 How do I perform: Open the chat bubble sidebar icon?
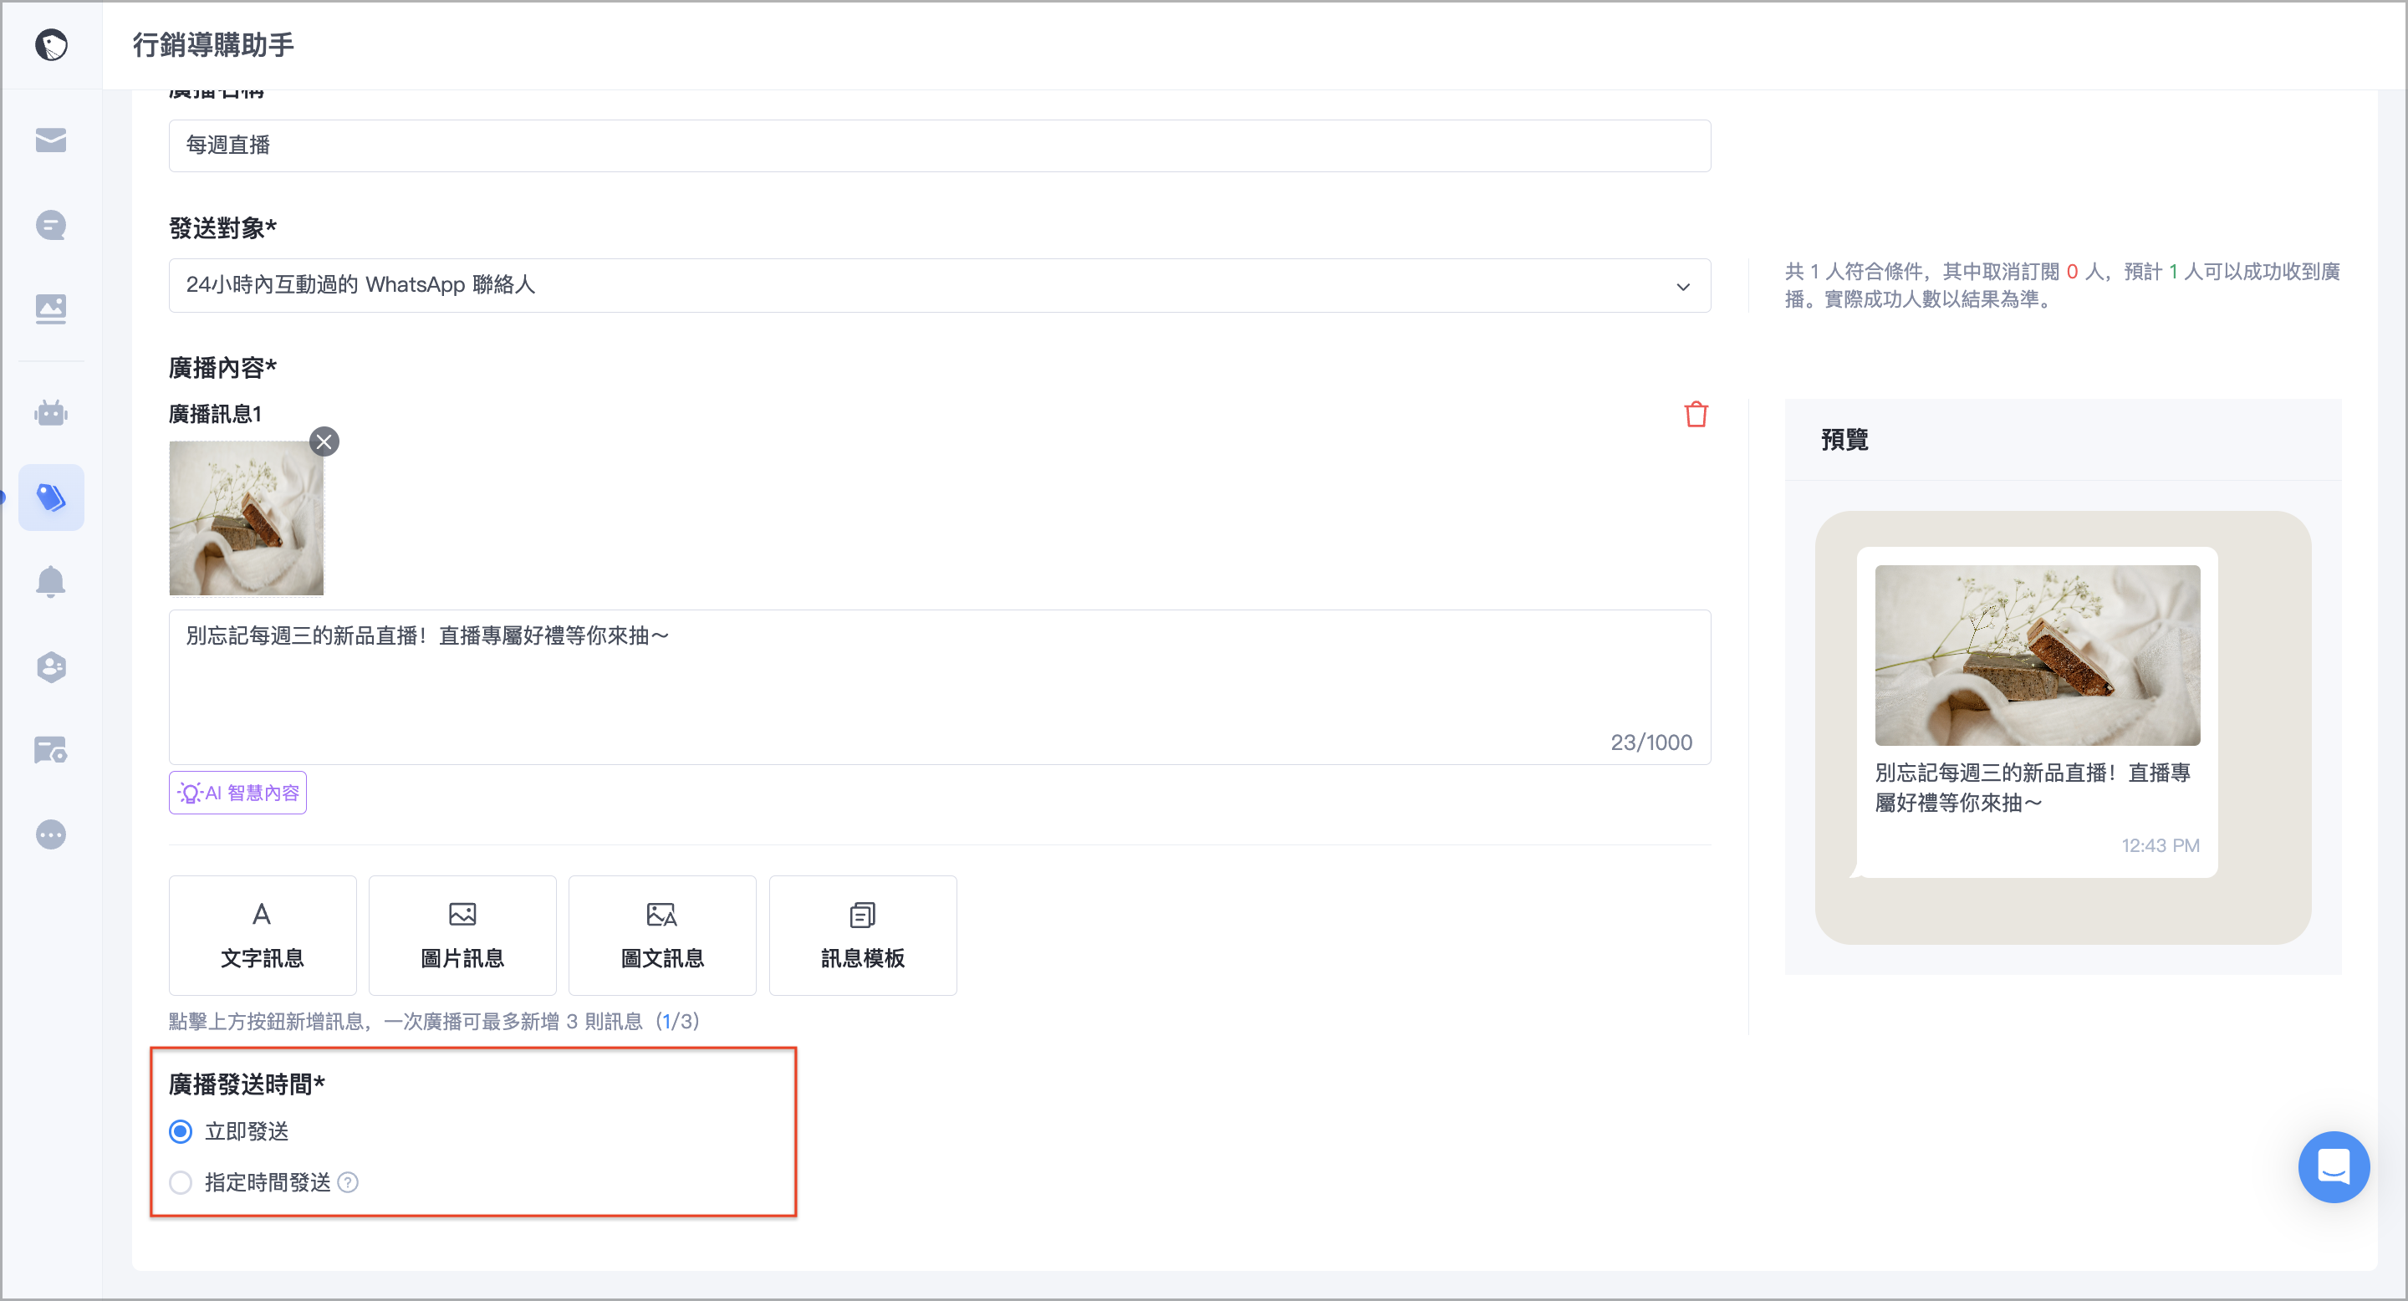tap(50, 225)
